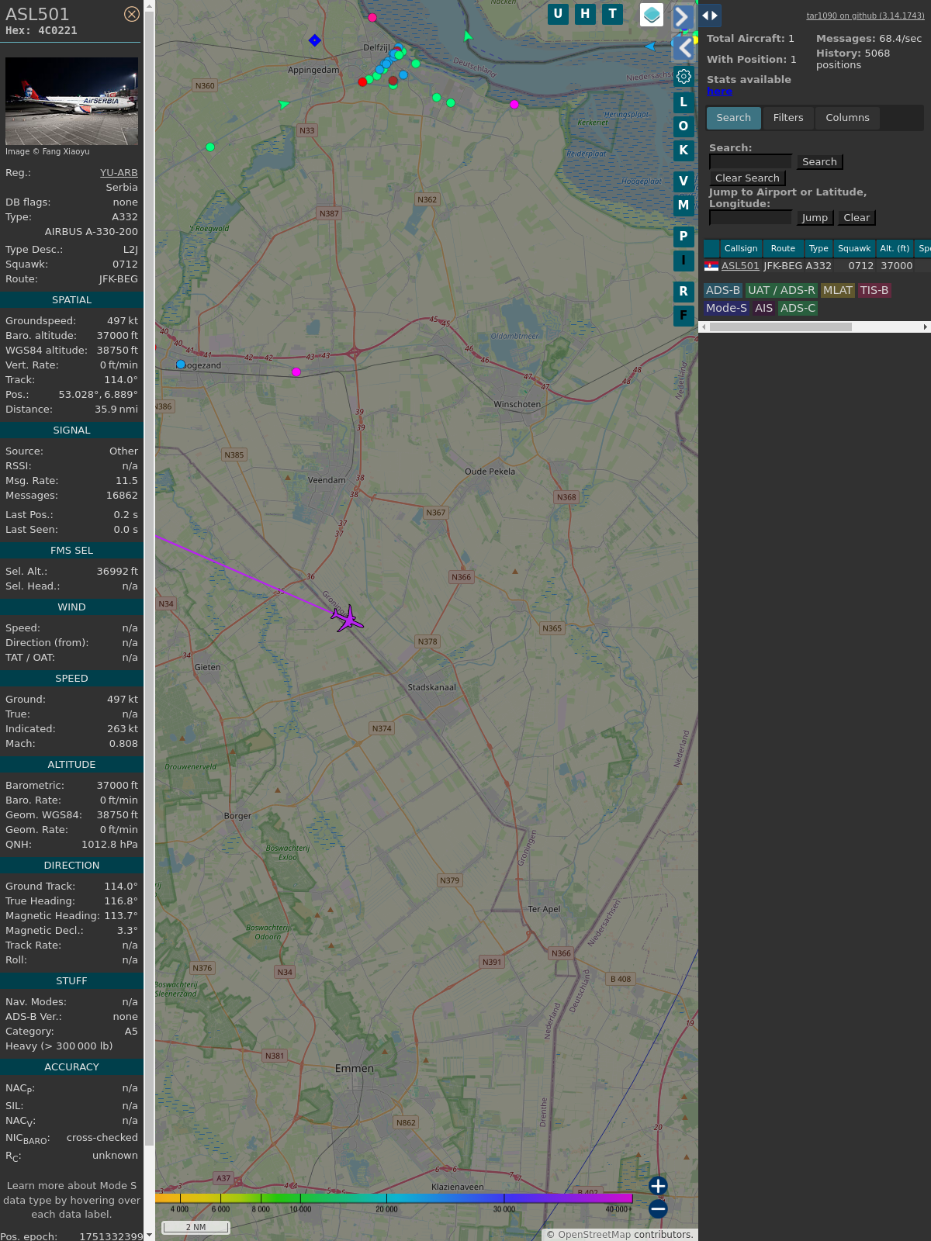Sort table by Callsign column
This screenshot has width=931, height=1241.
[741, 249]
